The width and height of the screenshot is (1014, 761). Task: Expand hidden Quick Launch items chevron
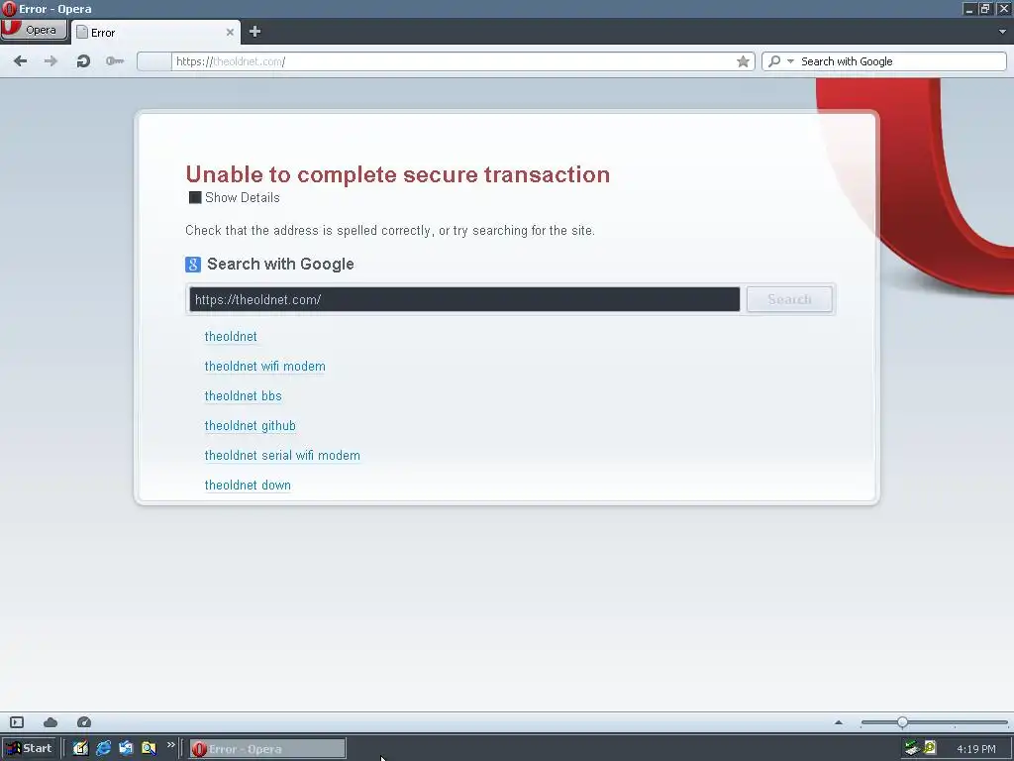click(170, 745)
